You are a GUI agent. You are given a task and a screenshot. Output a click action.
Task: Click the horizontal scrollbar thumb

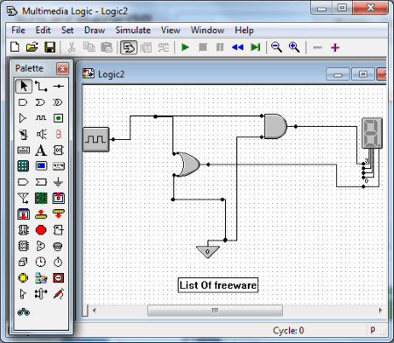(x=215, y=311)
